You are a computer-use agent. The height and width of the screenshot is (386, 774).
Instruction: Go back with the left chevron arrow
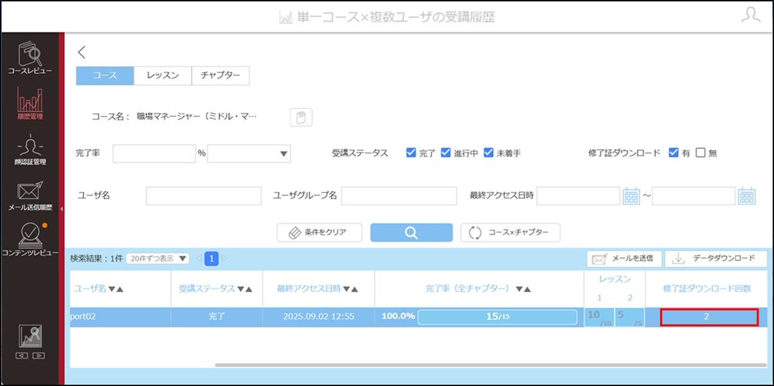tap(82, 53)
